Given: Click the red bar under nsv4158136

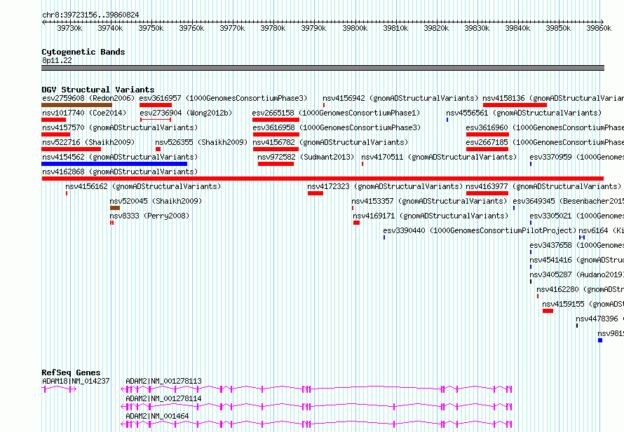Looking at the screenshot, I should pos(515,105).
